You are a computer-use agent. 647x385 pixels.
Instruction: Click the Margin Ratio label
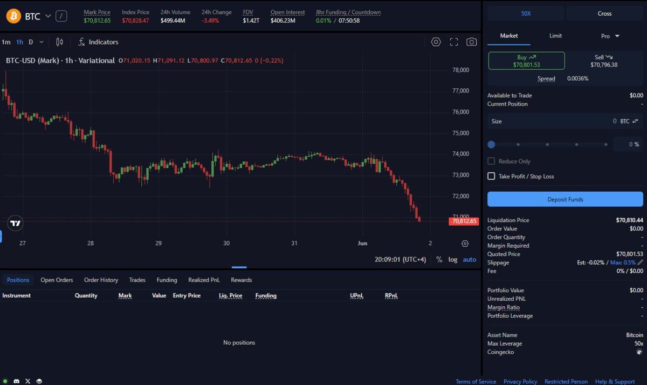pyautogui.click(x=504, y=307)
